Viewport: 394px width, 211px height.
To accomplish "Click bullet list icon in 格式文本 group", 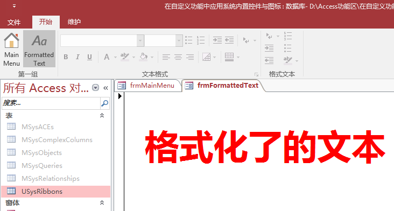I will (288, 48).
